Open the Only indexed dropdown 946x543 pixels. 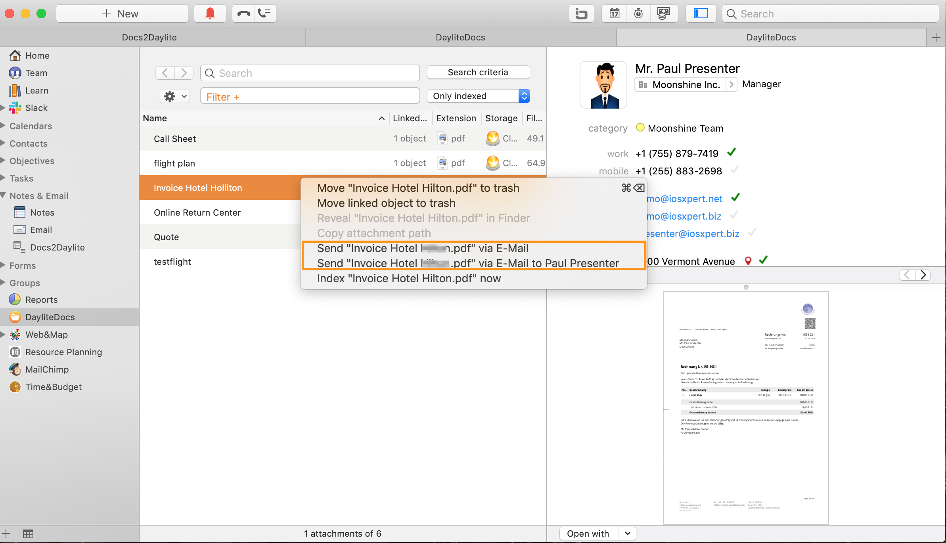(x=479, y=96)
